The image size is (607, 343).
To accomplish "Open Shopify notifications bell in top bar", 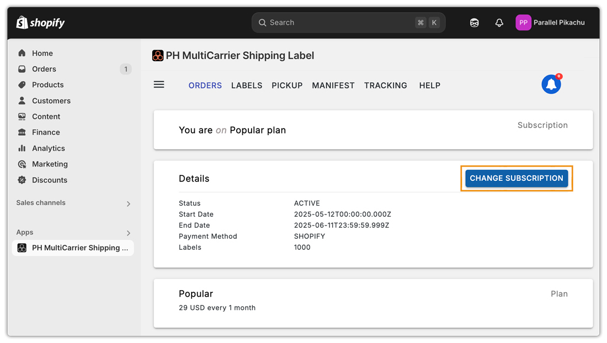I will [499, 23].
